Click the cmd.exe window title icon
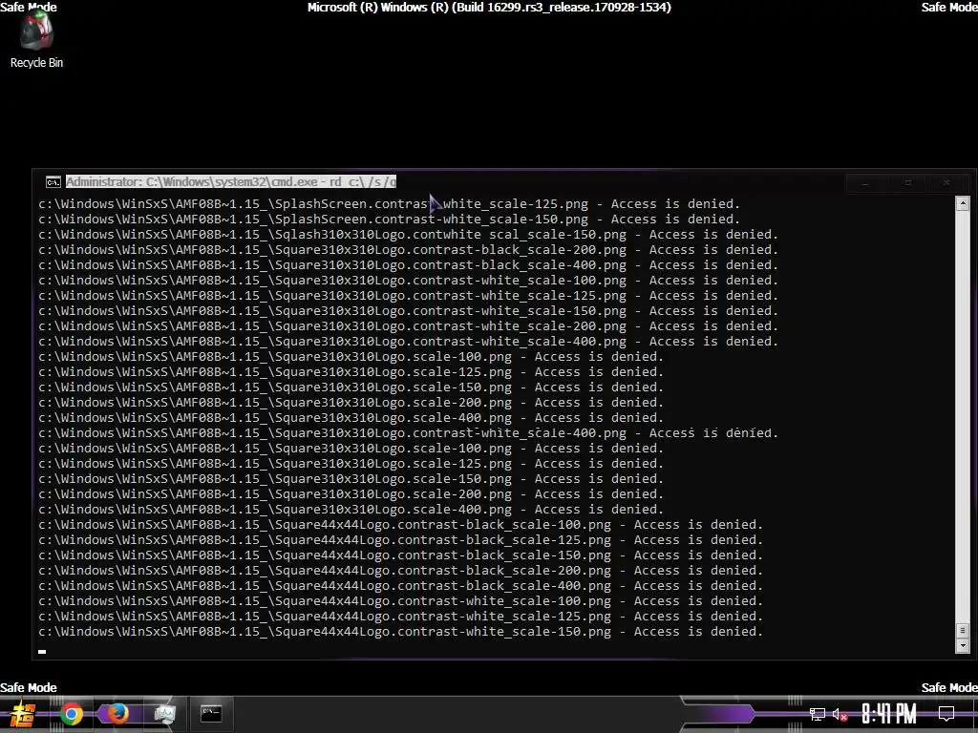 pyautogui.click(x=53, y=182)
